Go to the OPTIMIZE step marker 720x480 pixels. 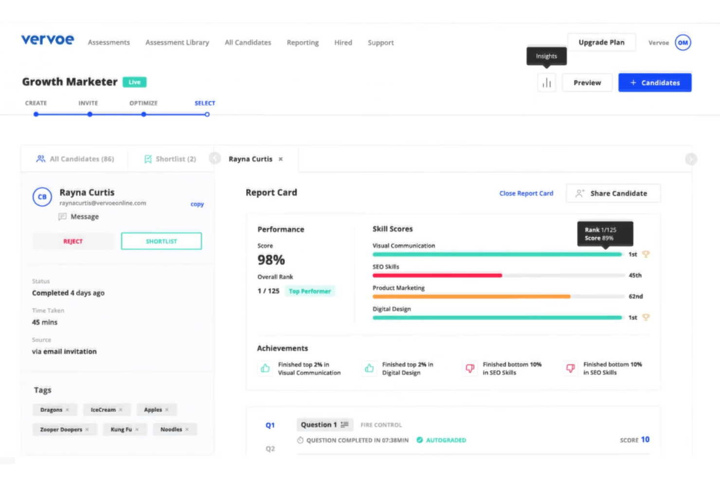tap(144, 114)
